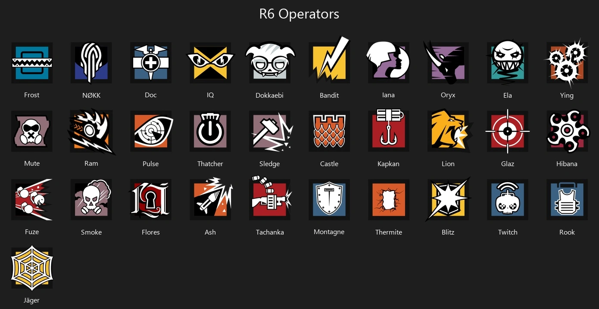Click the NØKK operator emblem
The image size is (599, 309).
(x=91, y=63)
